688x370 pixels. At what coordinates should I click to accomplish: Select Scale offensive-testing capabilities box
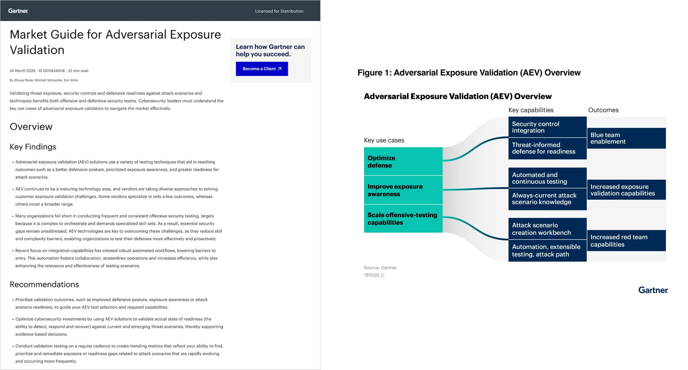click(x=403, y=219)
